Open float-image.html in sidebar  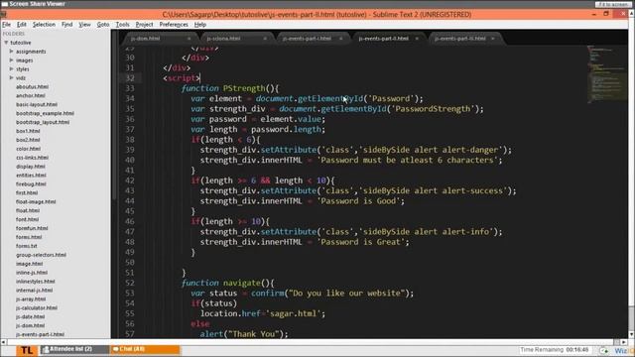point(36,201)
